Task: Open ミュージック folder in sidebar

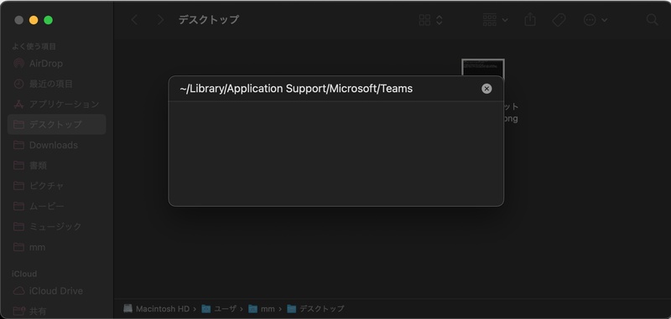Action: pos(56,226)
